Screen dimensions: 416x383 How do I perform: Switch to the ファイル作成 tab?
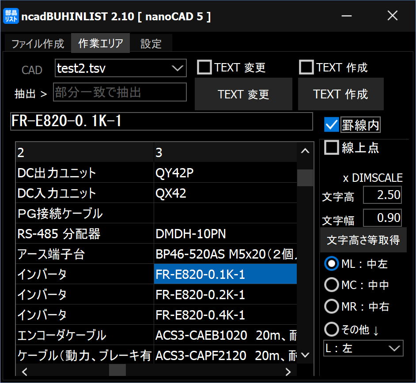(38, 44)
